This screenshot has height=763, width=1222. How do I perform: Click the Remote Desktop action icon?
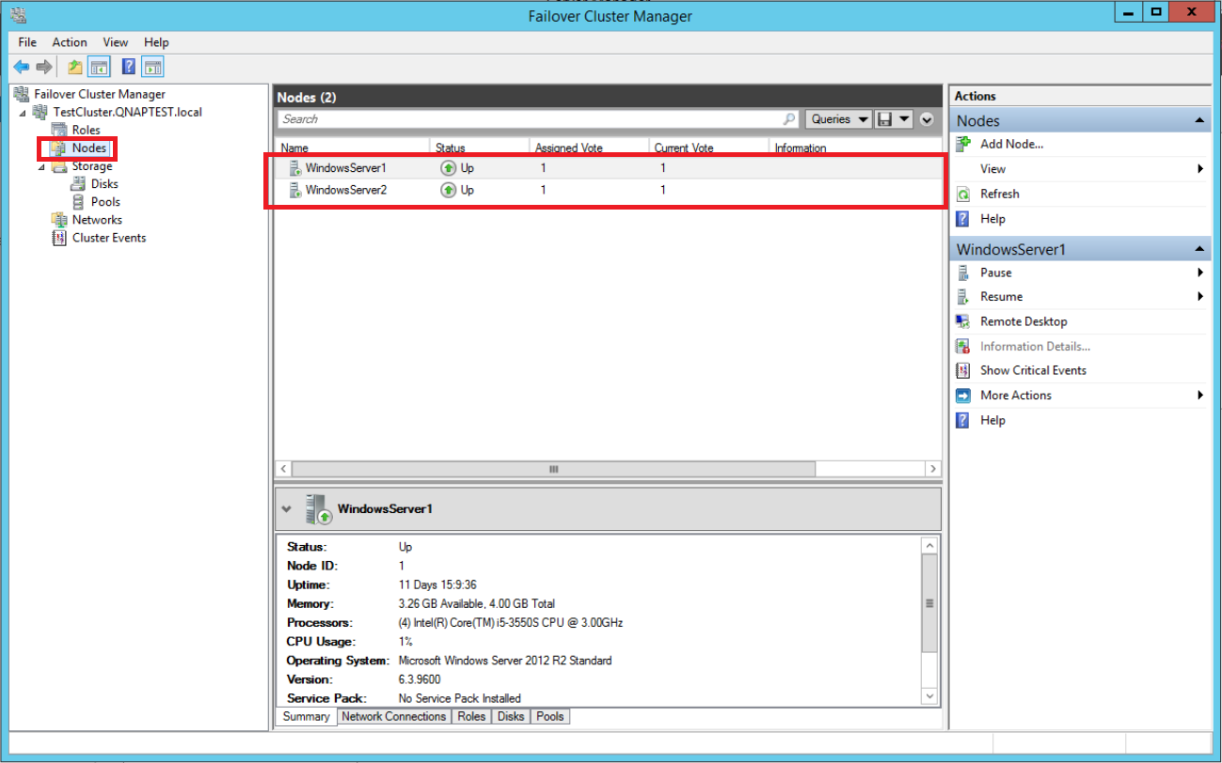[962, 321]
